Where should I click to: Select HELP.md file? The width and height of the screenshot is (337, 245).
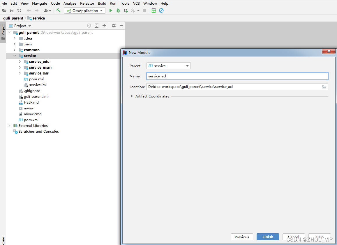coord(31,102)
